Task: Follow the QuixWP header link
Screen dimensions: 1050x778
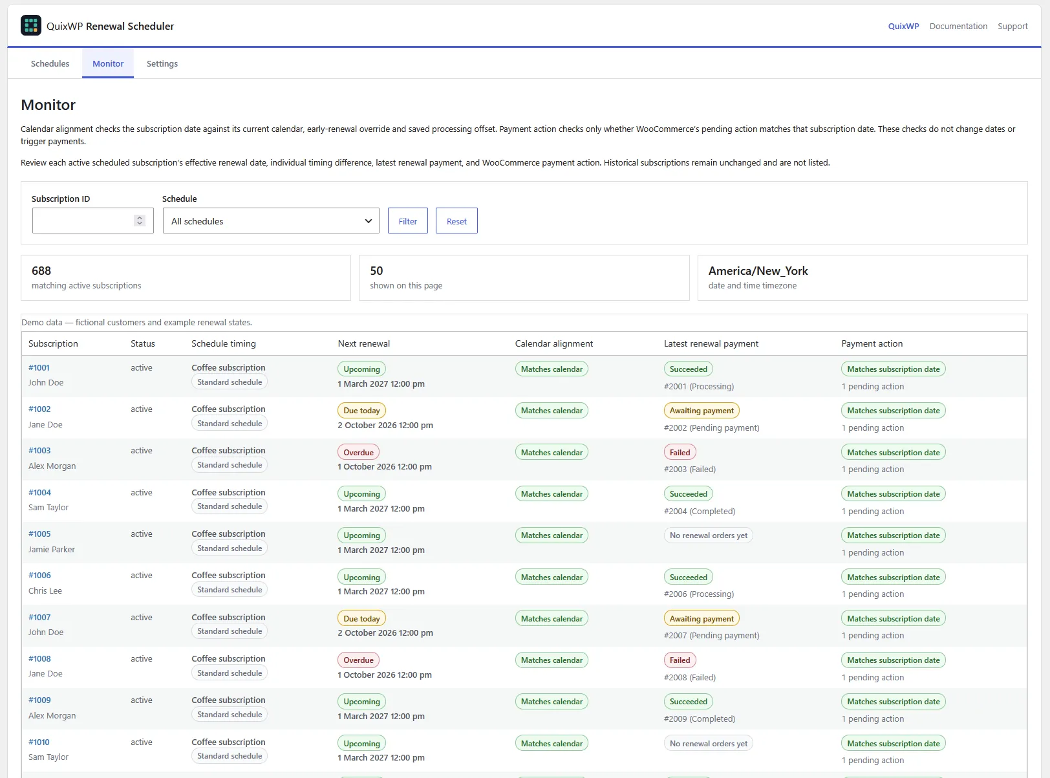Action: (x=903, y=27)
